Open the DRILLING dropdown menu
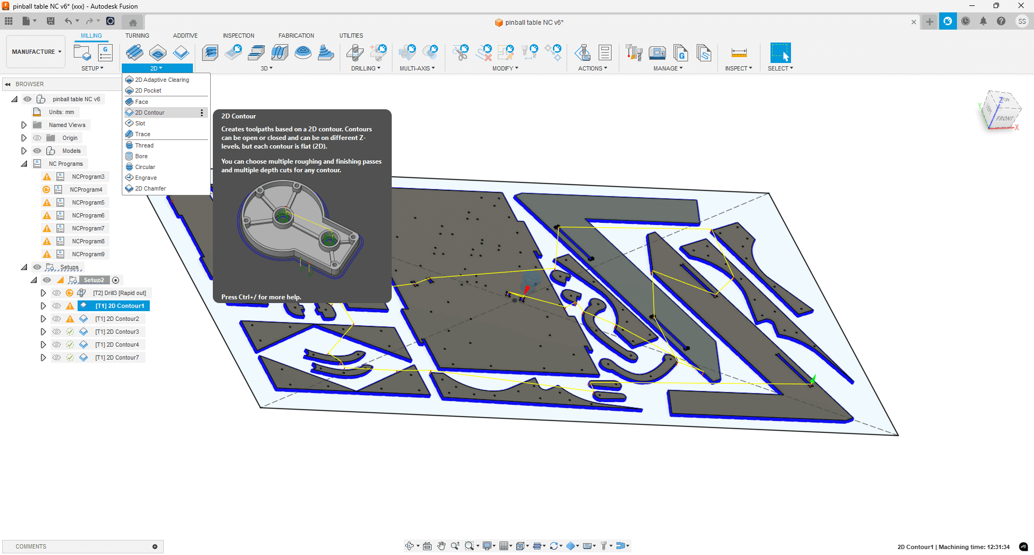Screen dimensions: 1034x555 coord(366,68)
